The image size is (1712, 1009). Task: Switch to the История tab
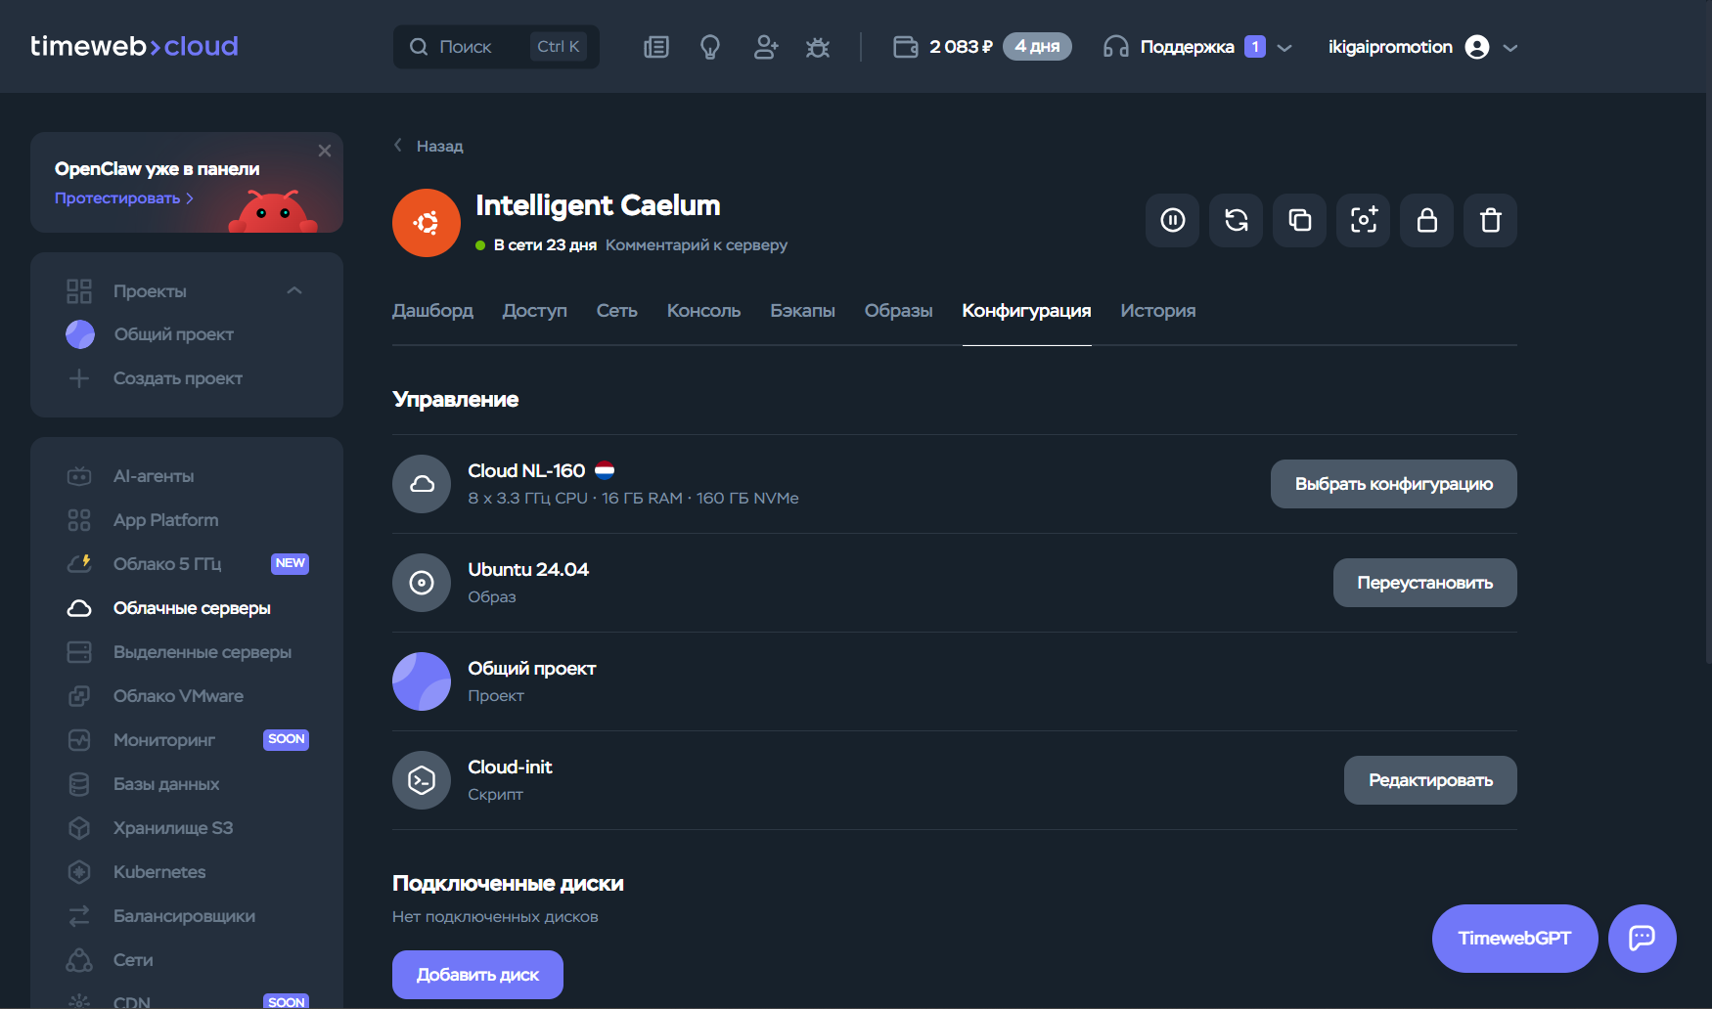click(1158, 311)
